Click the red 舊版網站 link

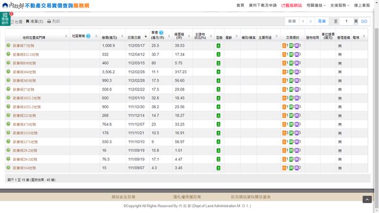coord(291,5)
